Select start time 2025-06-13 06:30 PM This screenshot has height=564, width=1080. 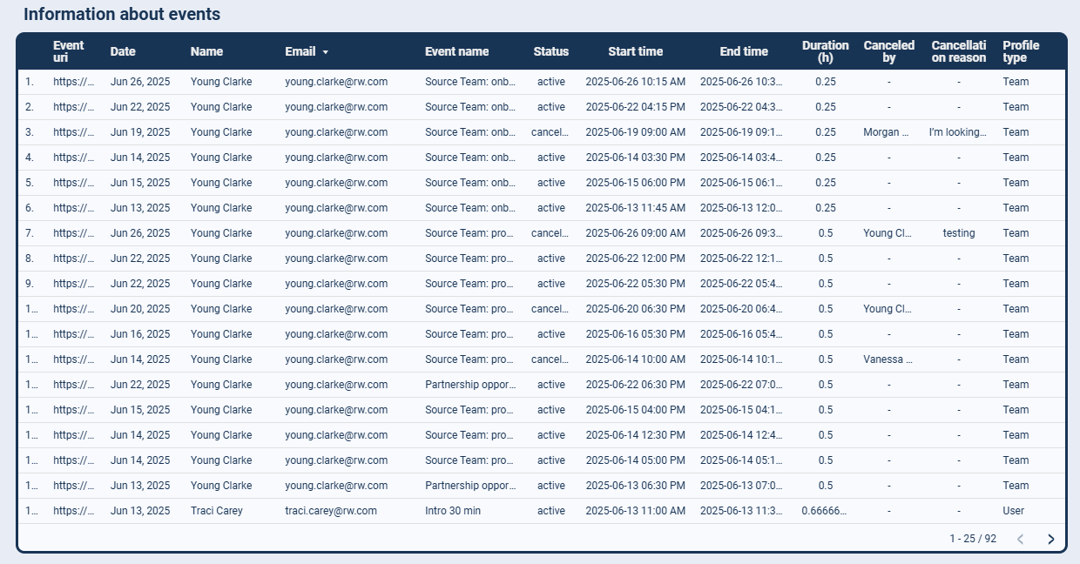(635, 486)
